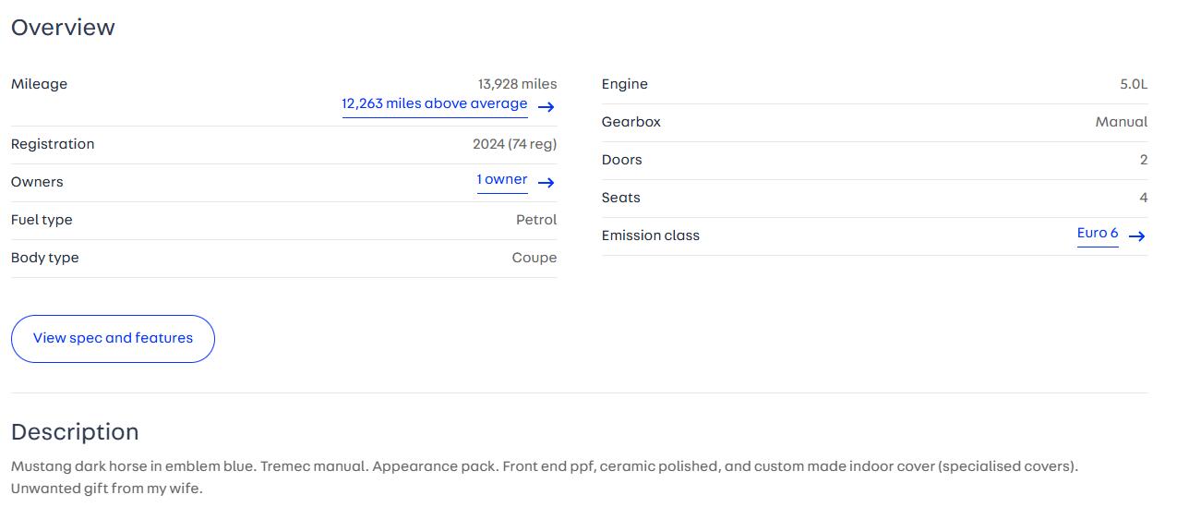
Task: Click the Seats row label
Action: coord(621,198)
